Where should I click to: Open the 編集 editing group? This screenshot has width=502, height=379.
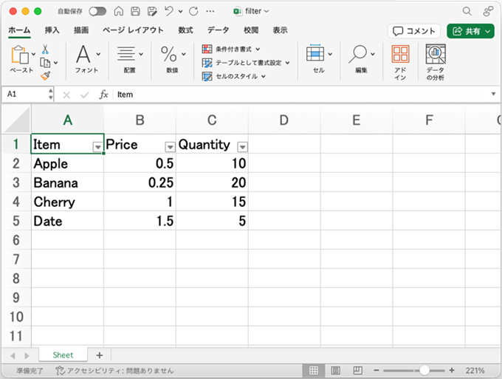tap(362, 58)
